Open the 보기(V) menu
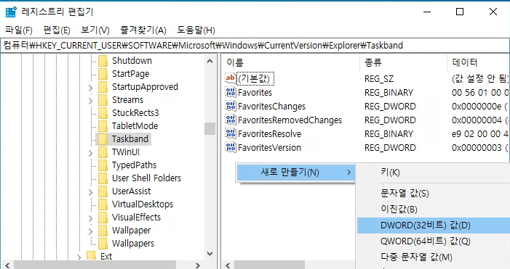The image size is (510, 269). (x=95, y=30)
